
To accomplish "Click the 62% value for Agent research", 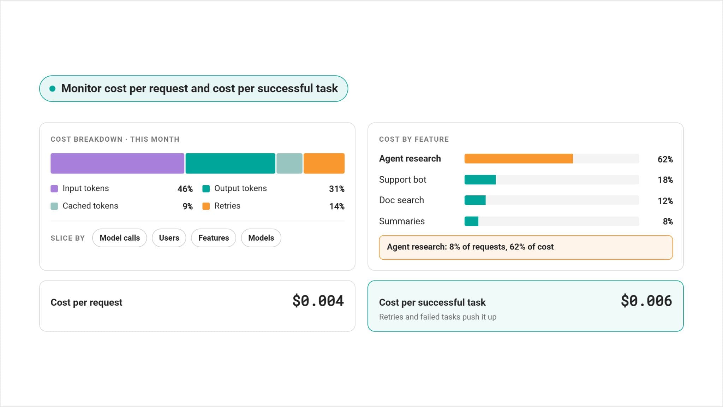I will tap(665, 159).
